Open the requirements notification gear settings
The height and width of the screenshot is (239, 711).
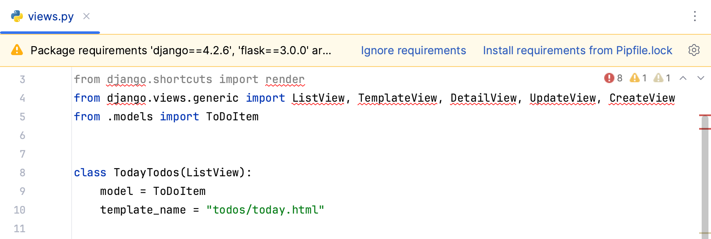[694, 50]
